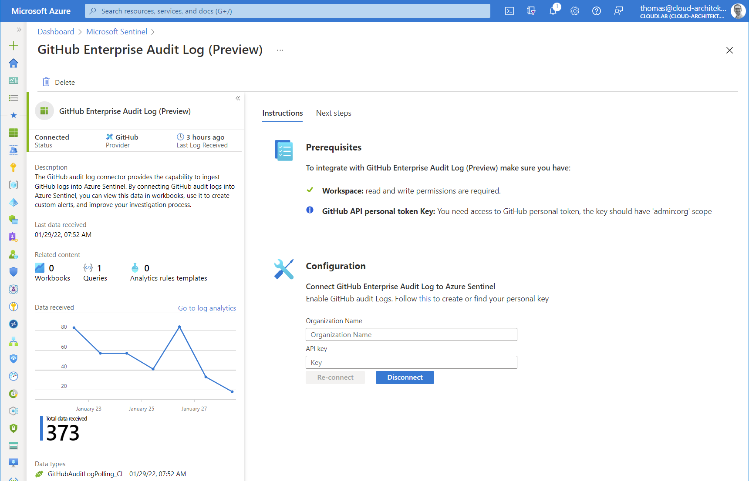This screenshot has width=749, height=481.
Task: Open the Feedback icon in top bar
Action: 618,11
